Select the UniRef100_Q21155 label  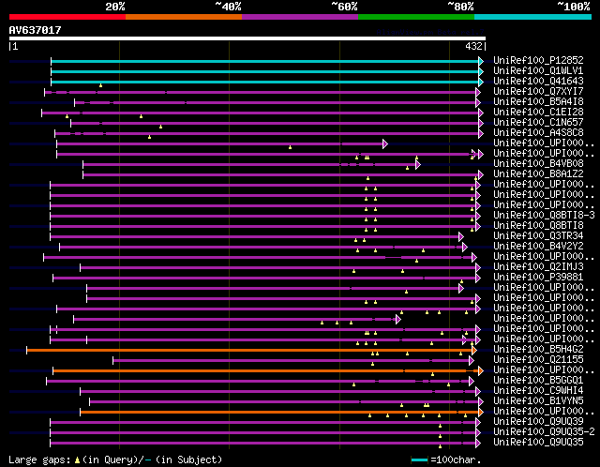click(538, 360)
